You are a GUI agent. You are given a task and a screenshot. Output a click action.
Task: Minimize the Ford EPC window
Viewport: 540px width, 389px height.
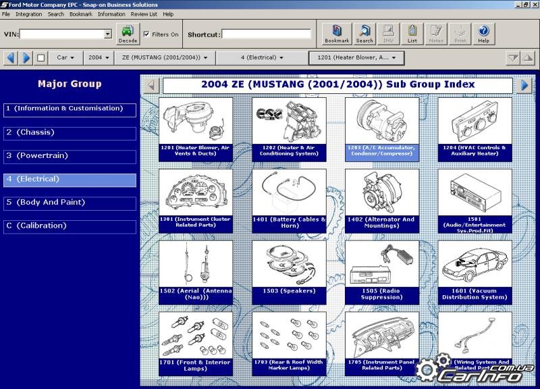518,5
